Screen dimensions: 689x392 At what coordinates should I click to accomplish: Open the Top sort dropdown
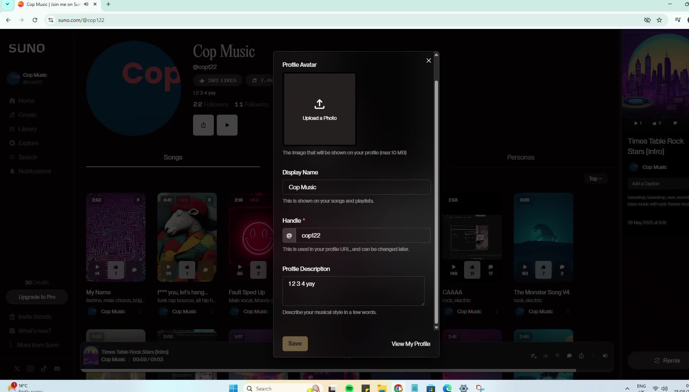click(595, 179)
